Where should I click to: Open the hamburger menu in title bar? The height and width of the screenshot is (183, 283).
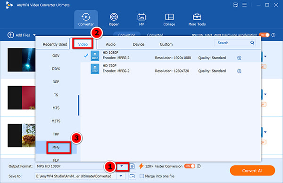244,5
